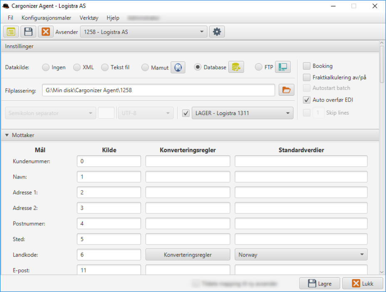Select XML data source radio button
The width and height of the screenshot is (386, 292).
[77, 67]
